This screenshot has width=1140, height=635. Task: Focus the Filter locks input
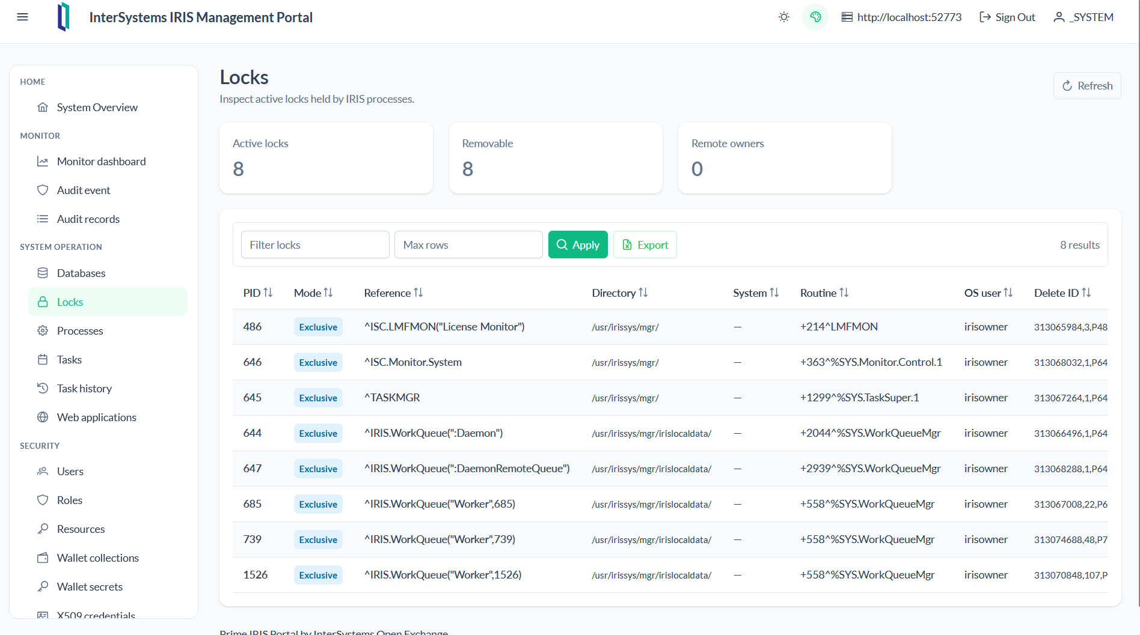point(315,245)
